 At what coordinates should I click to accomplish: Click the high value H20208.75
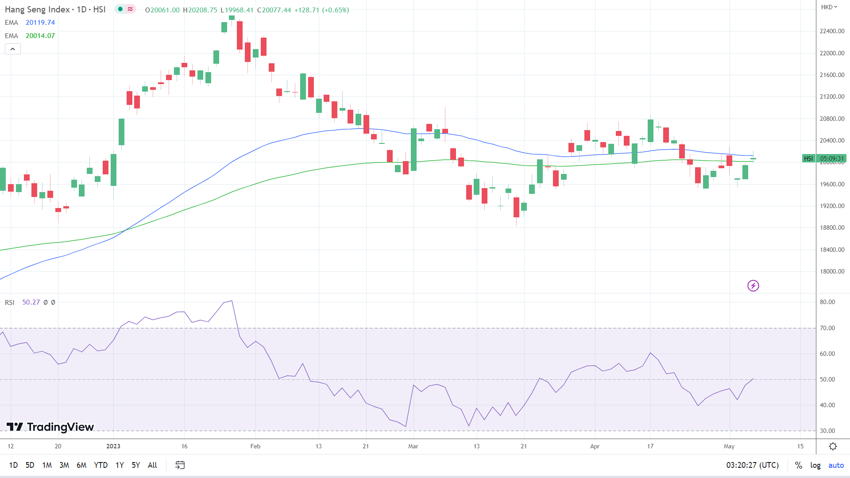200,10
